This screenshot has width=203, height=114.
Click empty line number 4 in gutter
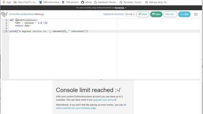(x=6, y=28)
